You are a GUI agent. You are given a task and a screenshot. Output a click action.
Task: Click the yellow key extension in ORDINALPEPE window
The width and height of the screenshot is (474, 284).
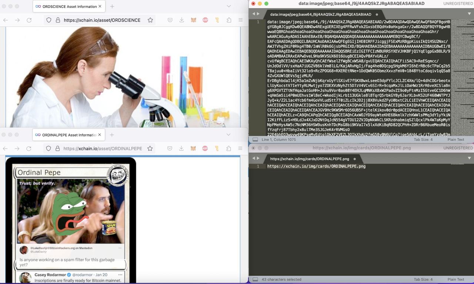[217, 148]
